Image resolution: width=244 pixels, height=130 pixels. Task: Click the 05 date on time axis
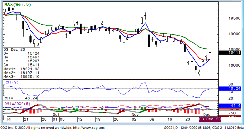click(62, 119)
